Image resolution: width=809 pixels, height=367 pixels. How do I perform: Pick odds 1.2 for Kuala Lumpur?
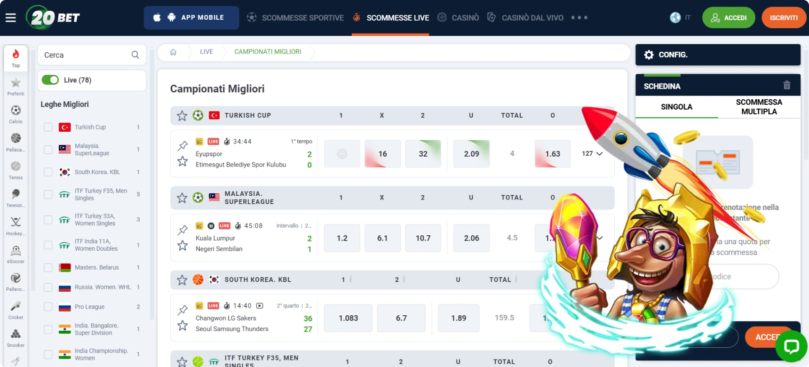[x=342, y=238]
